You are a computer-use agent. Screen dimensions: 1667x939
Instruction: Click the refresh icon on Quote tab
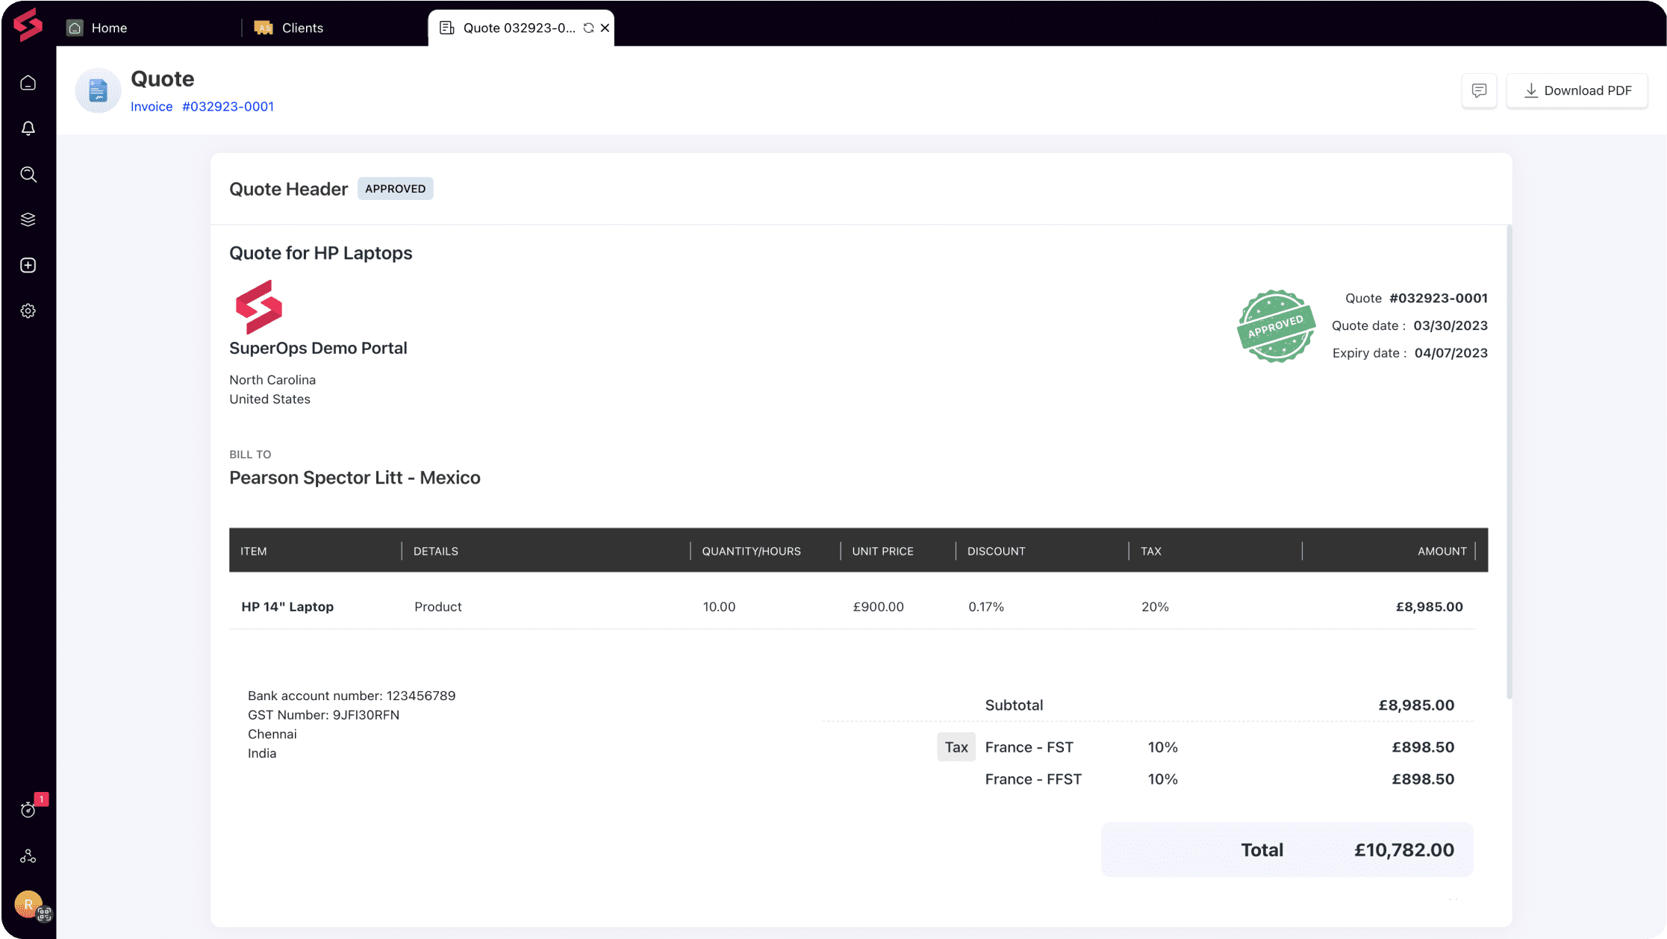[588, 28]
